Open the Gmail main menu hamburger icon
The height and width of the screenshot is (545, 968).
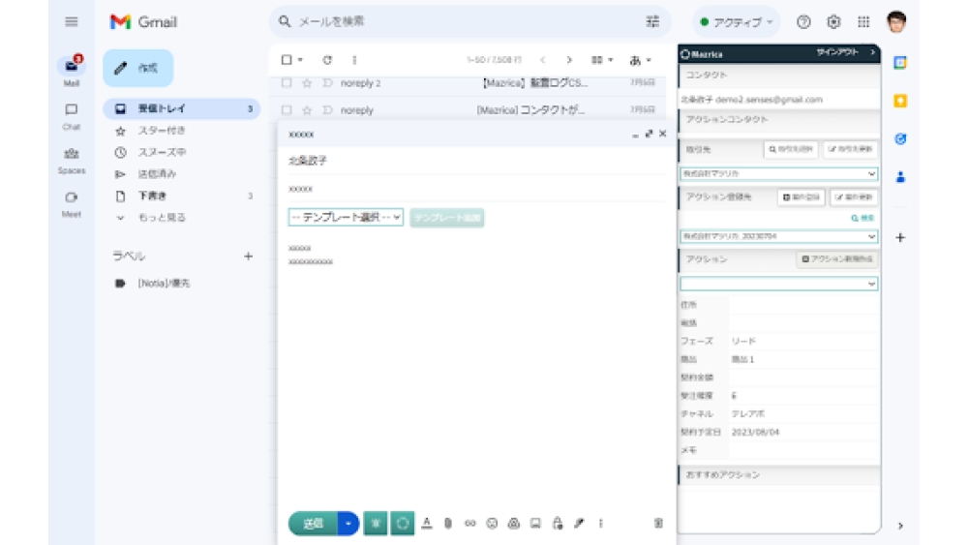tap(72, 22)
